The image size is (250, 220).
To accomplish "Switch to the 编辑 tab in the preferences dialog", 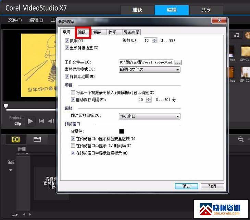I will click(x=83, y=32).
